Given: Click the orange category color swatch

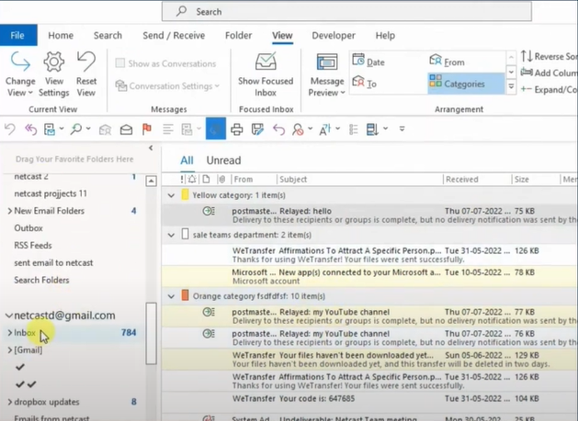Looking at the screenshot, I should point(185,295).
